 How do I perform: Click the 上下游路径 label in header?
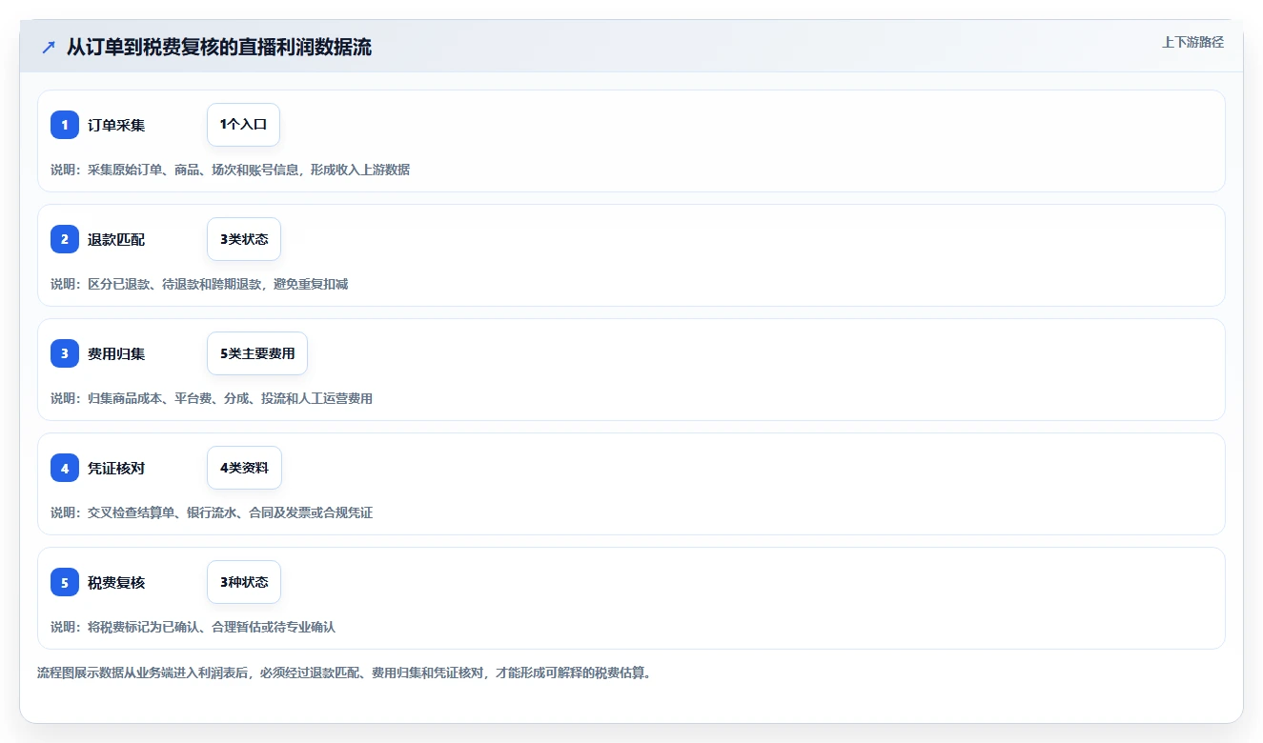(x=1192, y=42)
